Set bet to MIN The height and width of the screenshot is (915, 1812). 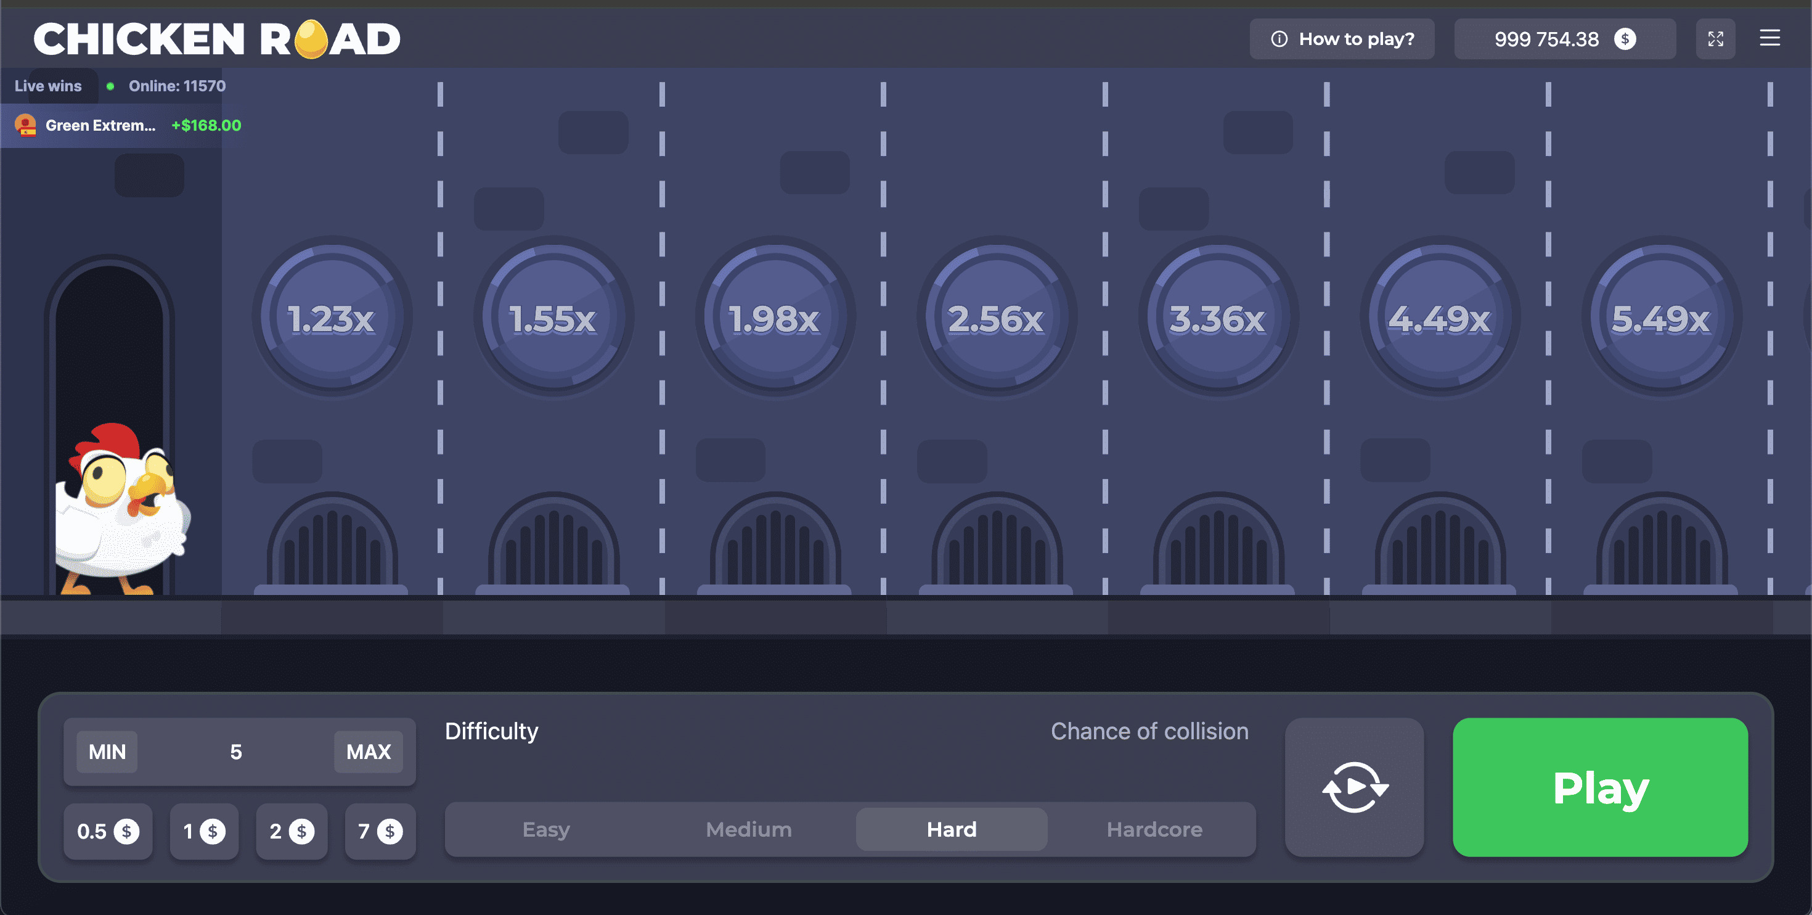click(x=107, y=752)
